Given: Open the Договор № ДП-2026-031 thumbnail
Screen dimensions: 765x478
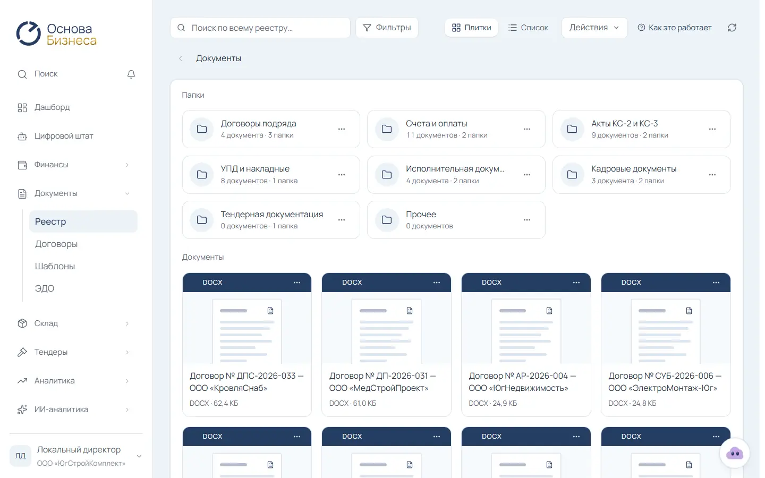Looking at the screenshot, I should tap(386, 328).
